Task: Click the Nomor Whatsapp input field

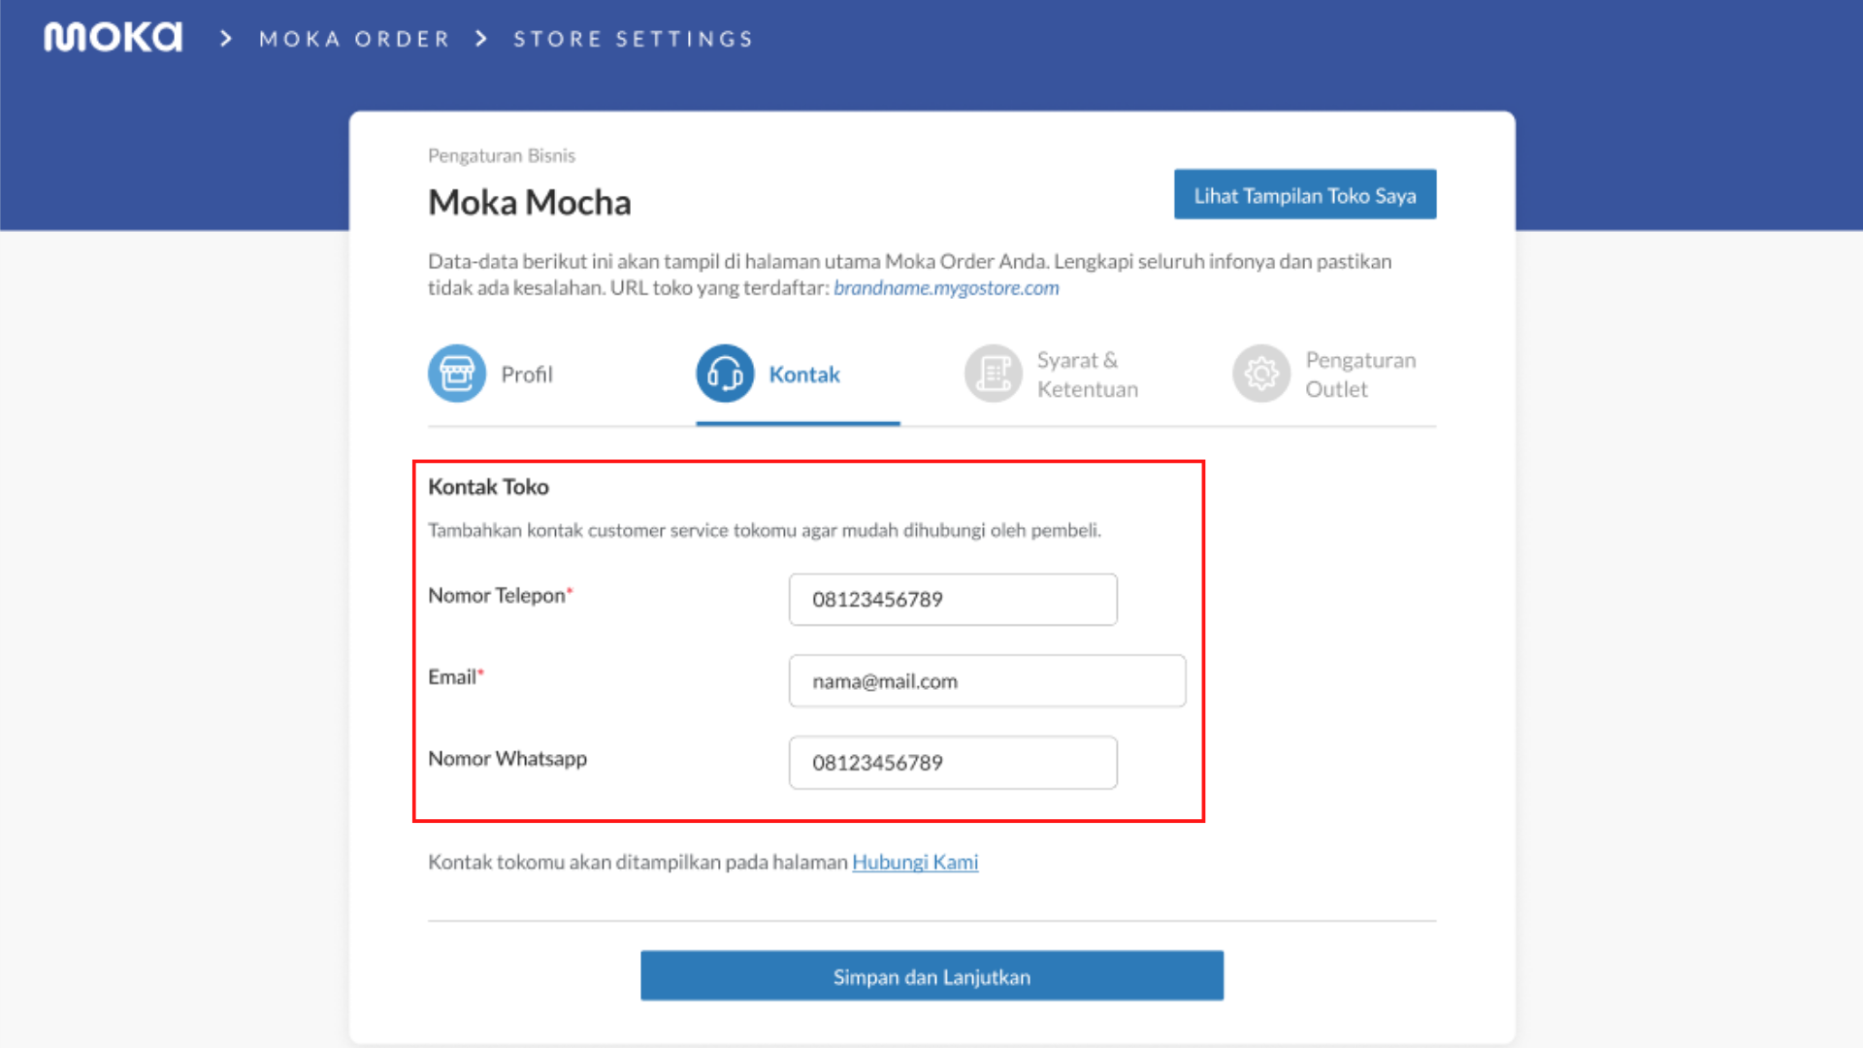Action: (952, 763)
